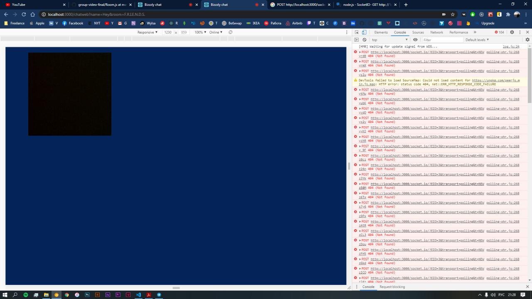Close the DevTools drawer
The width and height of the screenshot is (532, 299).
pyautogui.click(x=527, y=287)
